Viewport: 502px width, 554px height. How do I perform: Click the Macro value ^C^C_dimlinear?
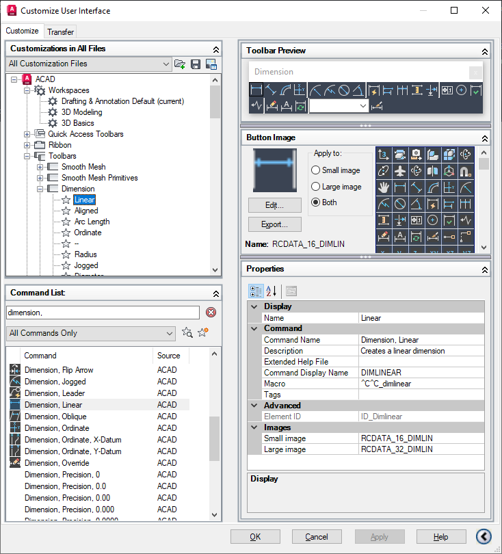[x=421, y=383]
